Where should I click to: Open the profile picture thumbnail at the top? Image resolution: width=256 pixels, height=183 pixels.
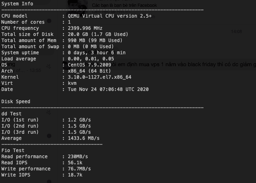click(78, 5)
